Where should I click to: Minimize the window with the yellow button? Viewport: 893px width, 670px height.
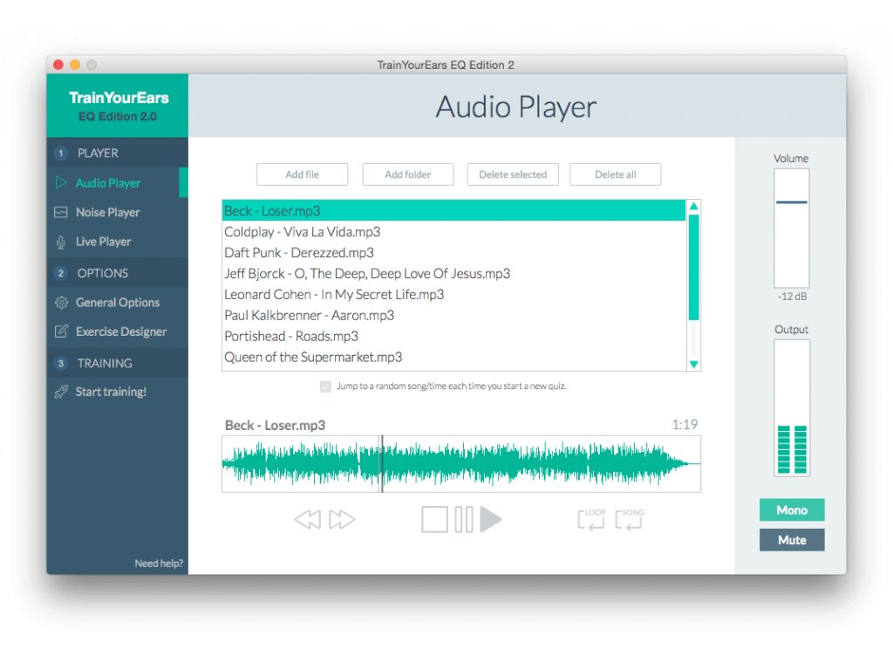(x=75, y=65)
